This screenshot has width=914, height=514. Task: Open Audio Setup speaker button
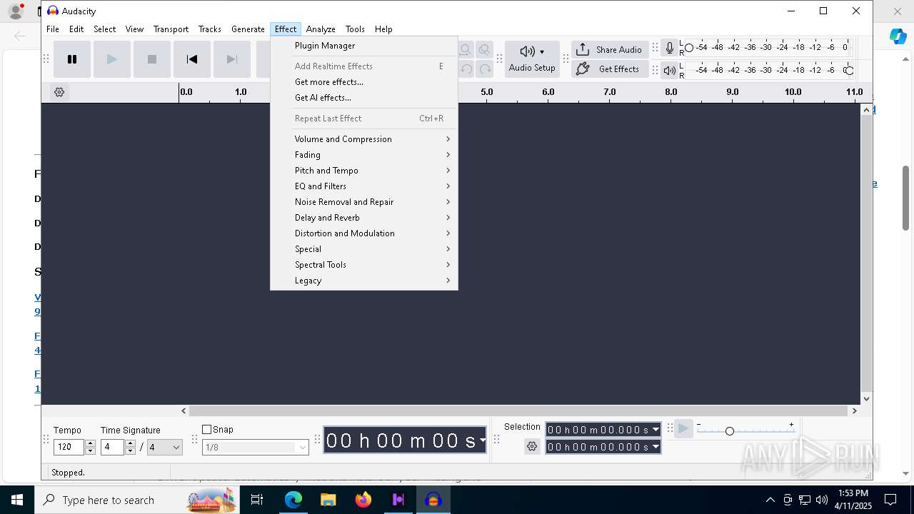(x=532, y=59)
